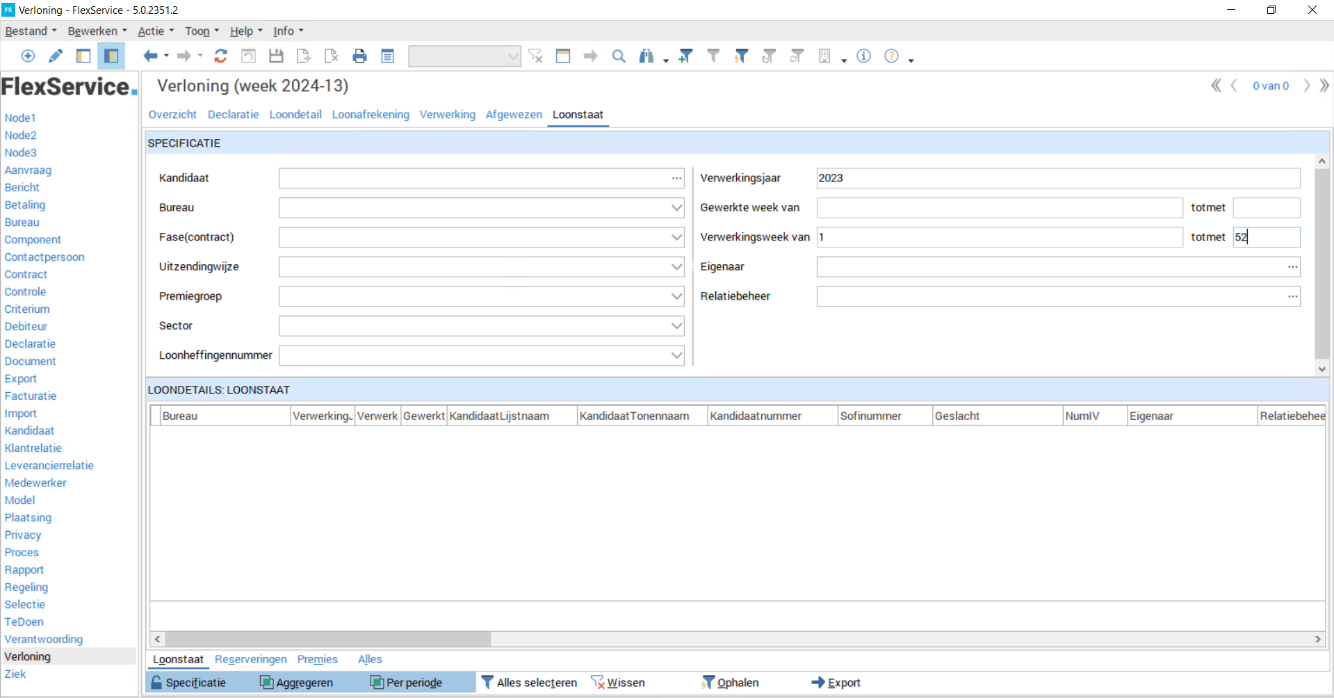
Task: Click the refresh arrows icon
Action: pos(220,56)
